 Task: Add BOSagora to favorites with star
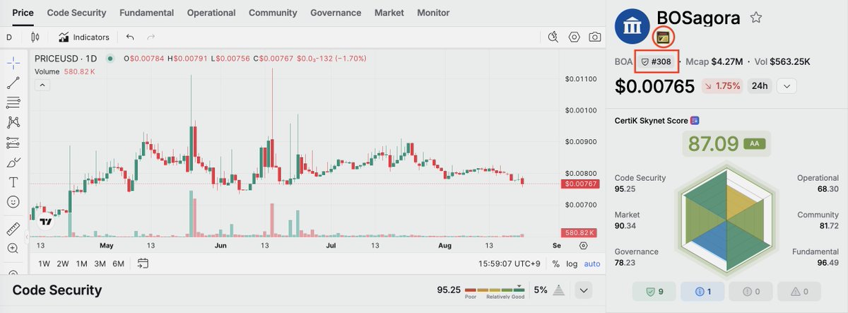pyautogui.click(x=756, y=18)
